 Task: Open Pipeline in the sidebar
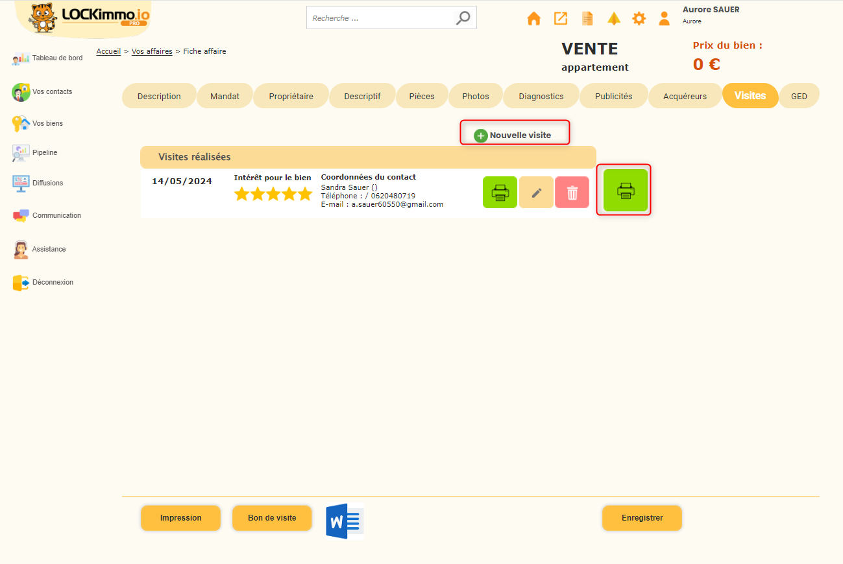[44, 153]
